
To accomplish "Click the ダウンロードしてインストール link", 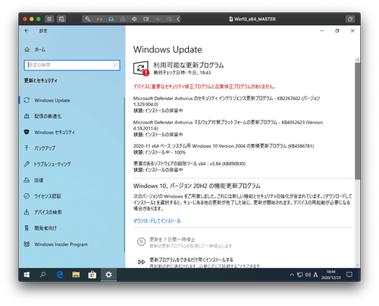I will [x=157, y=221].
